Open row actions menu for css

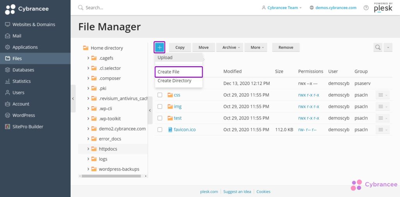click(x=382, y=95)
